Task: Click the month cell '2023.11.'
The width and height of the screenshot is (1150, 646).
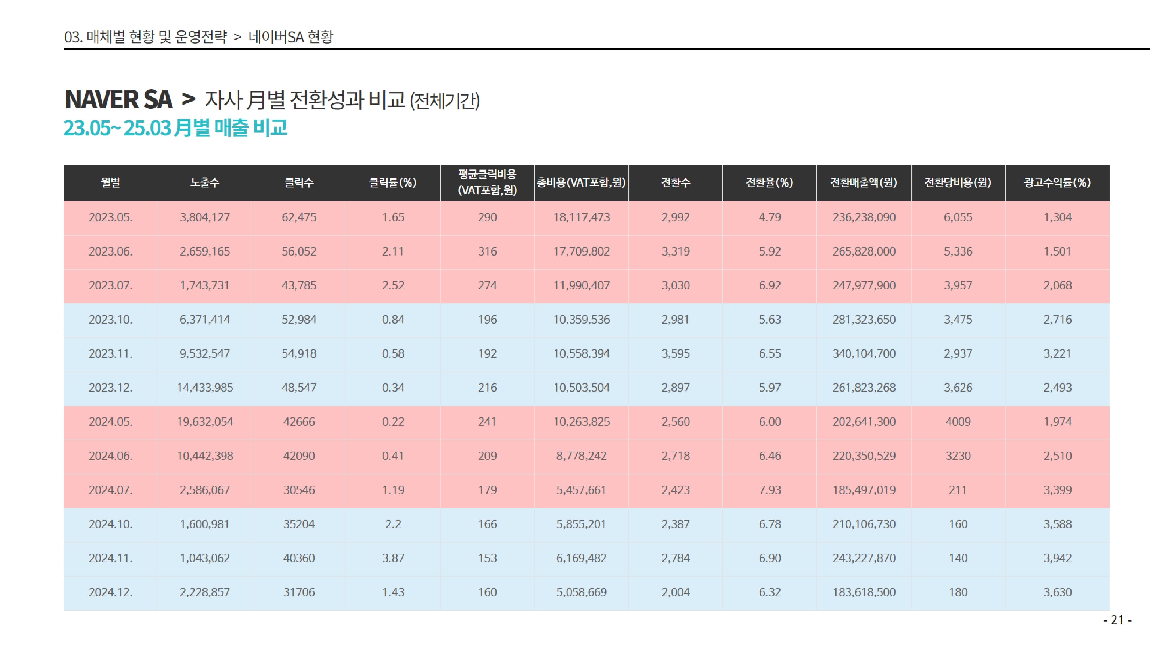Action: point(111,354)
